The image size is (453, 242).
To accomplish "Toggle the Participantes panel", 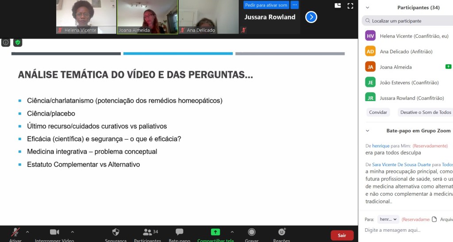I will (147, 232).
